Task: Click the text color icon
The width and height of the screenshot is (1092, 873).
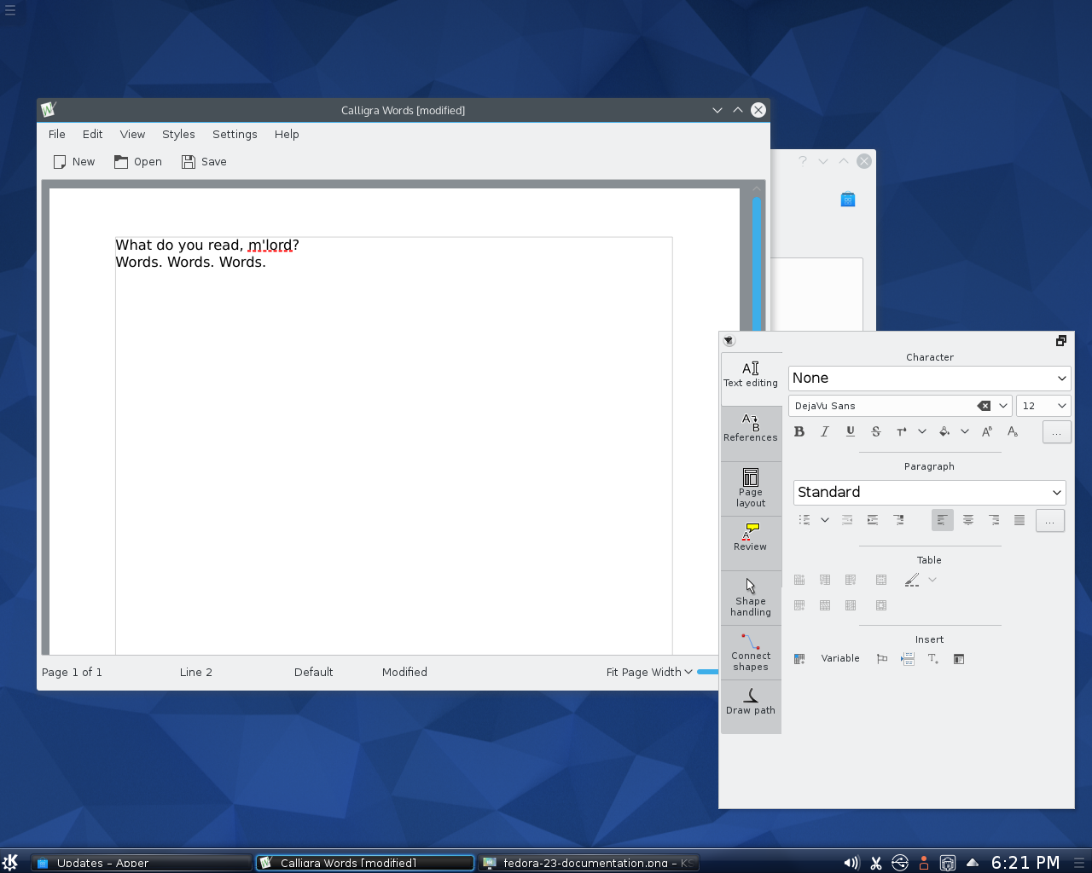Action: click(902, 432)
